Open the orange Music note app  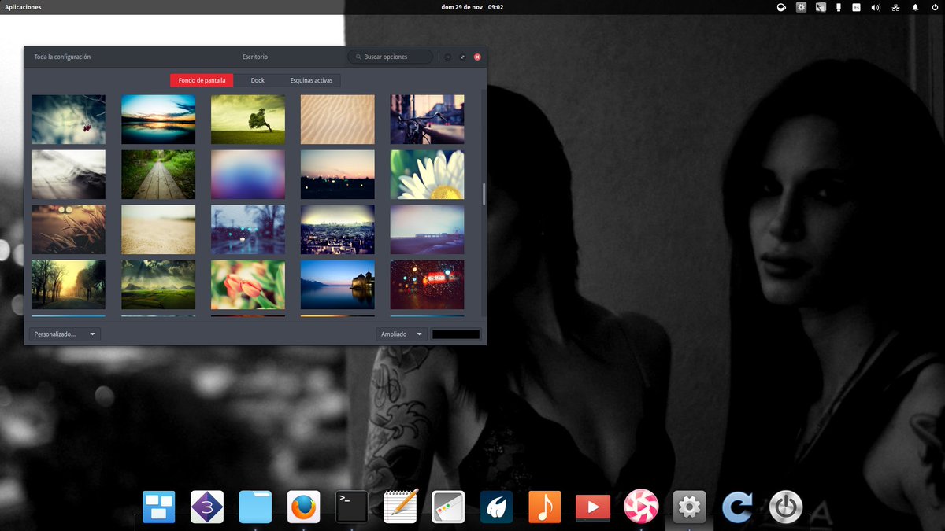pos(544,507)
